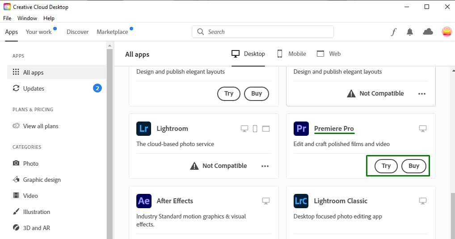The image size is (455, 239).
Task: Click 'Edit and craft polished films and video' text
Action: pos(341,144)
